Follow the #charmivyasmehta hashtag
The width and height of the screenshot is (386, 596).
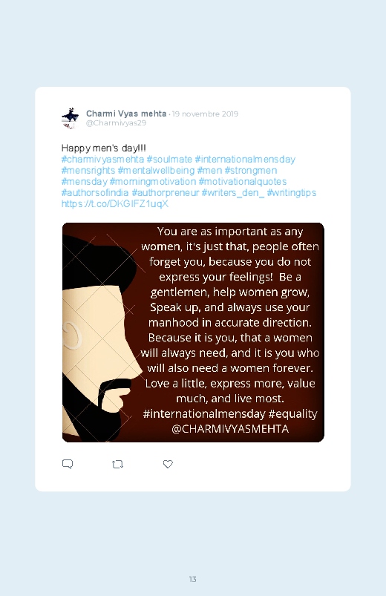[x=102, y=160]
